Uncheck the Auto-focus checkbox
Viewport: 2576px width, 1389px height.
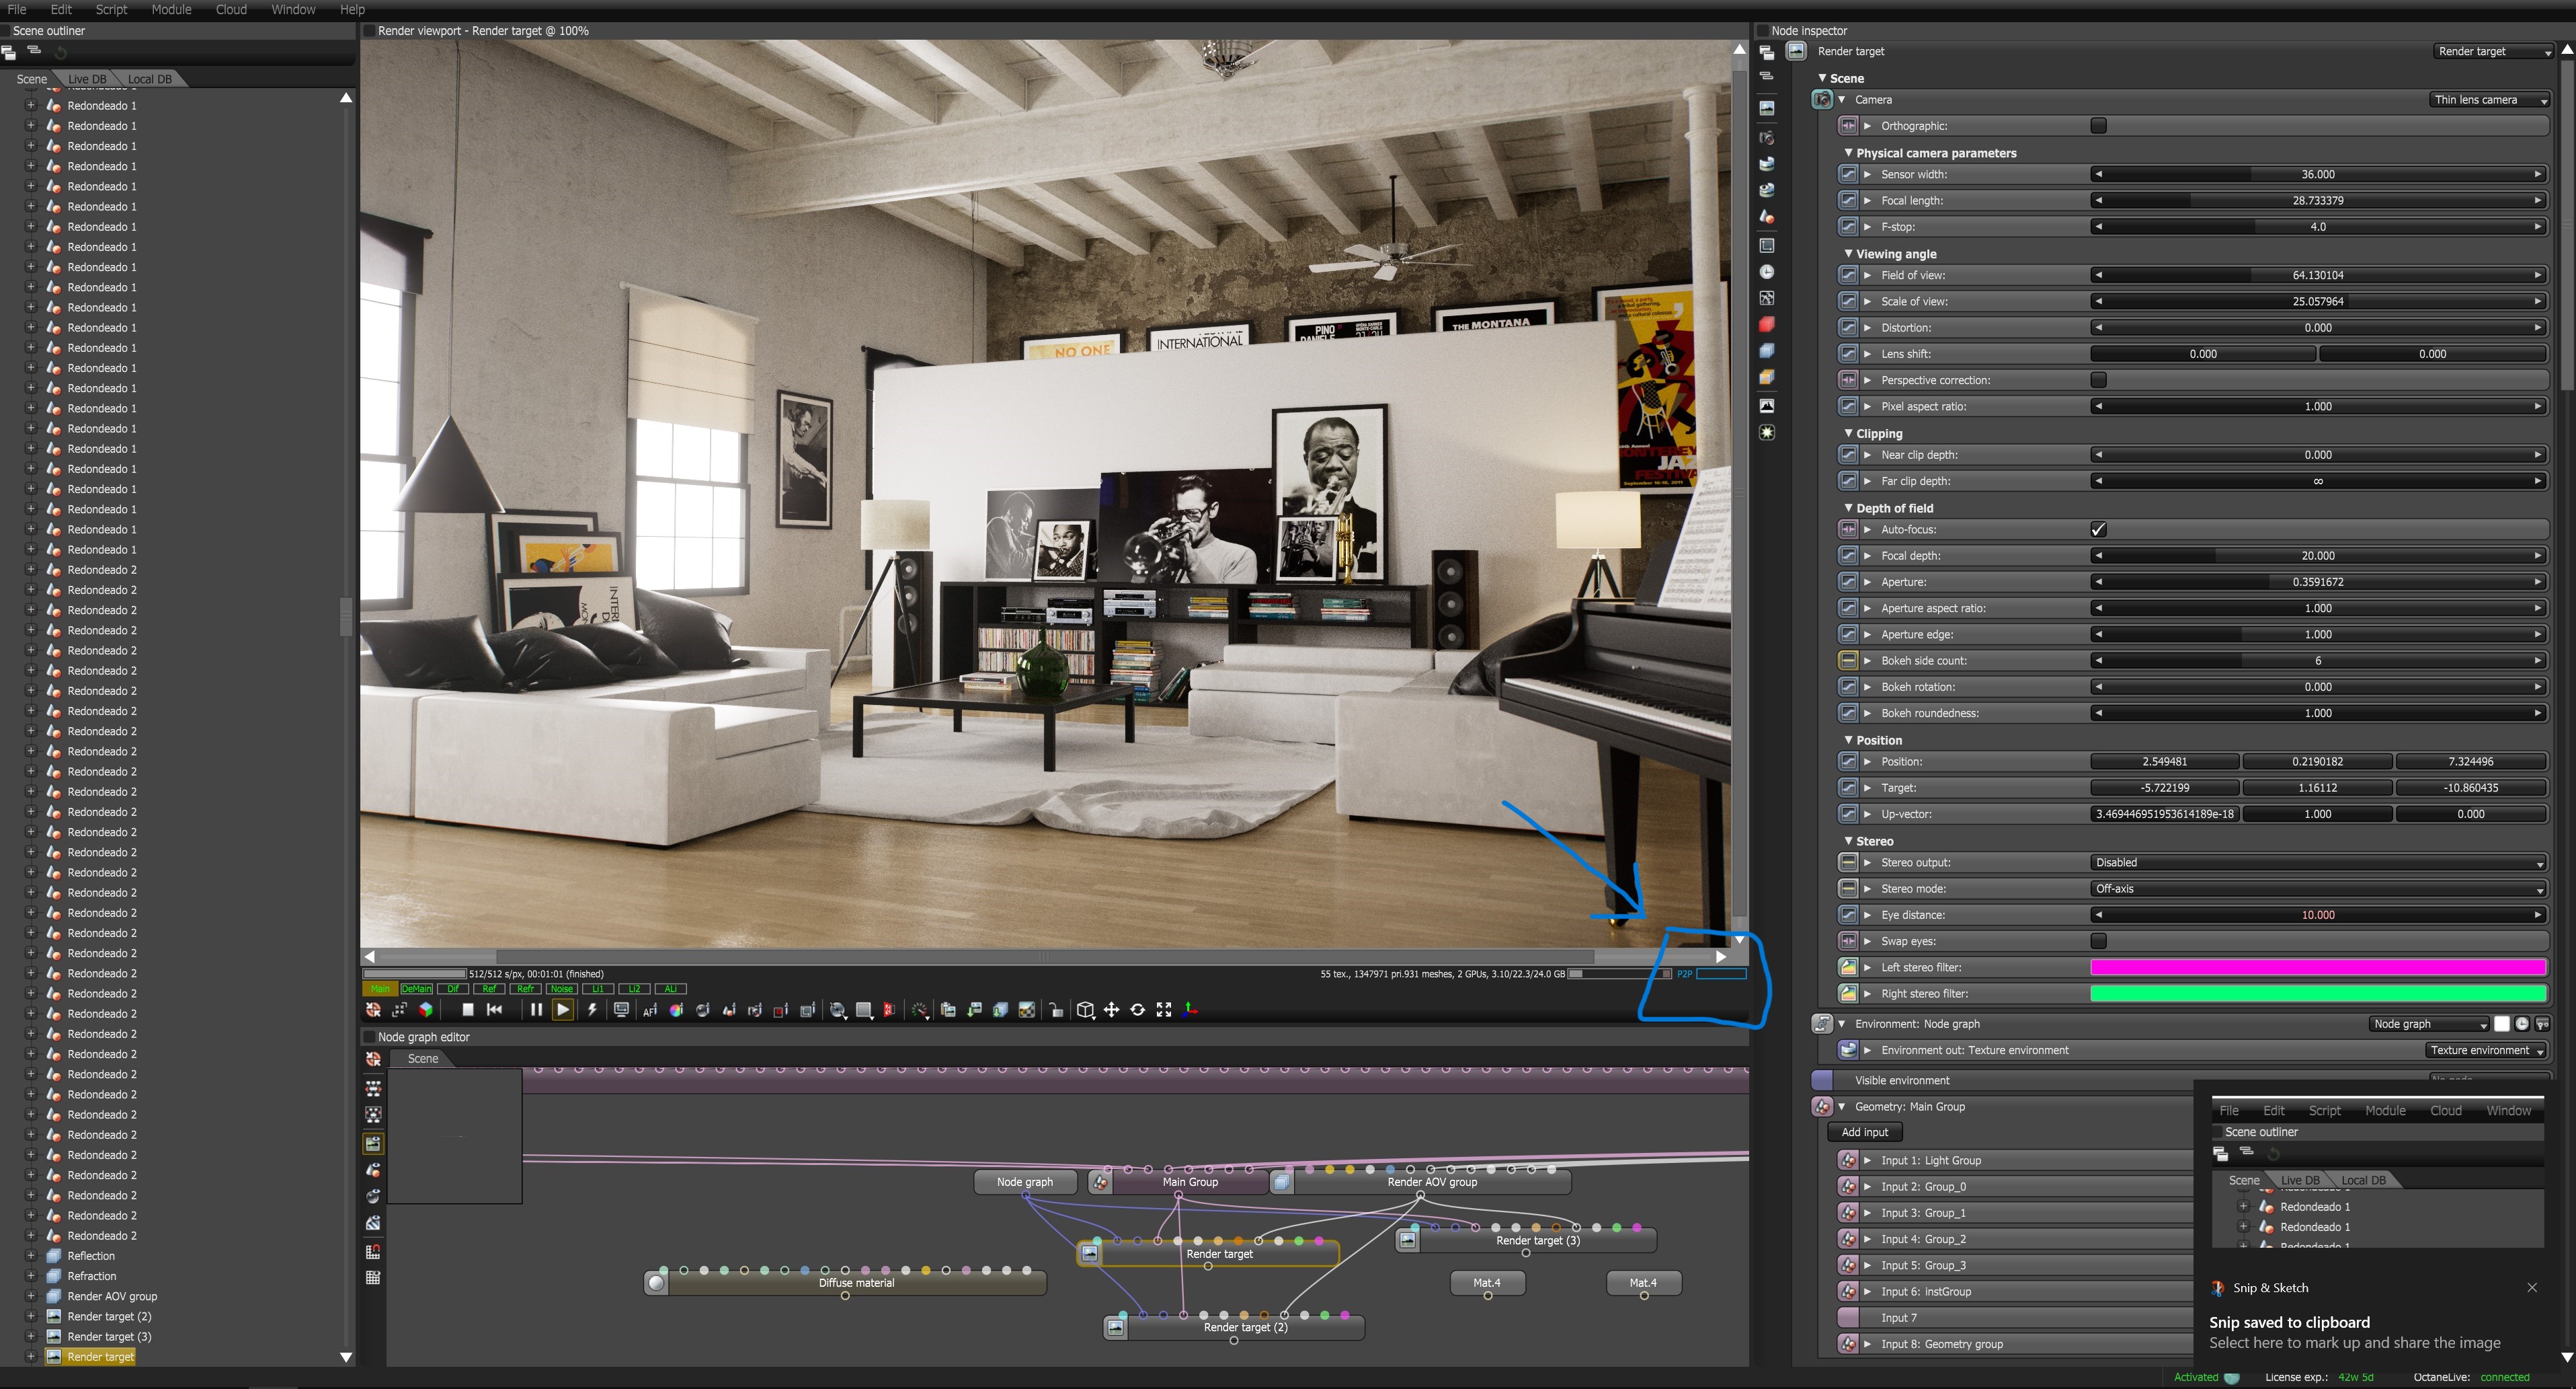[2098, 529]
